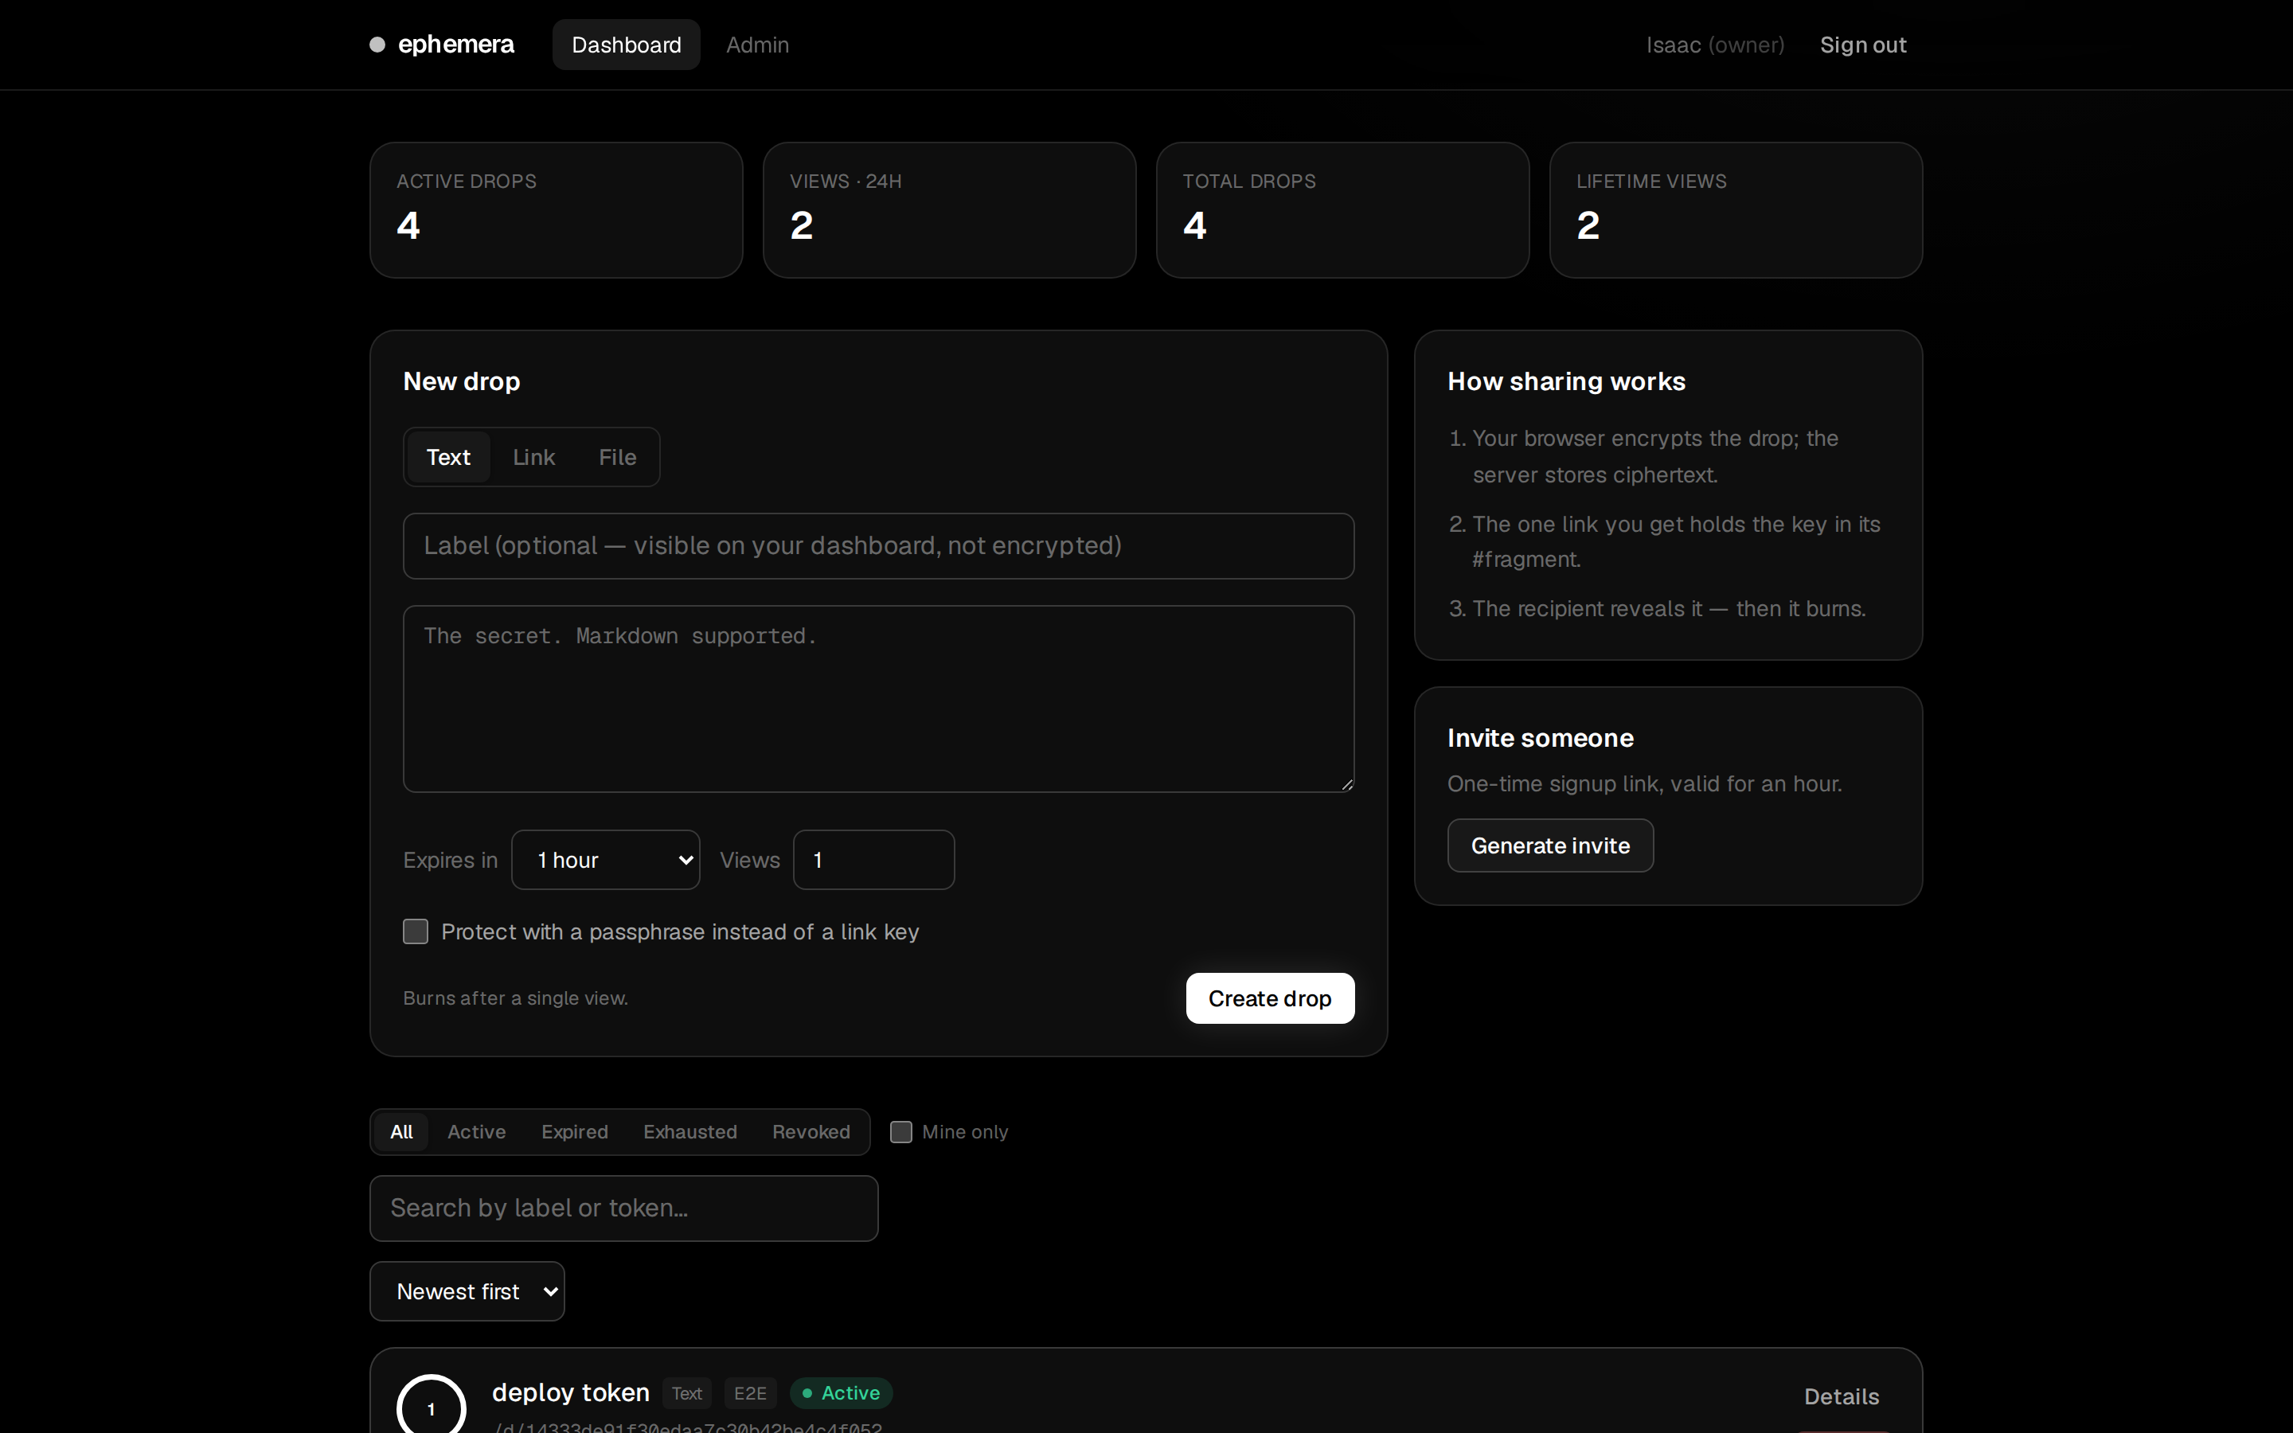
Task: Filter drops by Revoked
Action: tap(811, 1131)
